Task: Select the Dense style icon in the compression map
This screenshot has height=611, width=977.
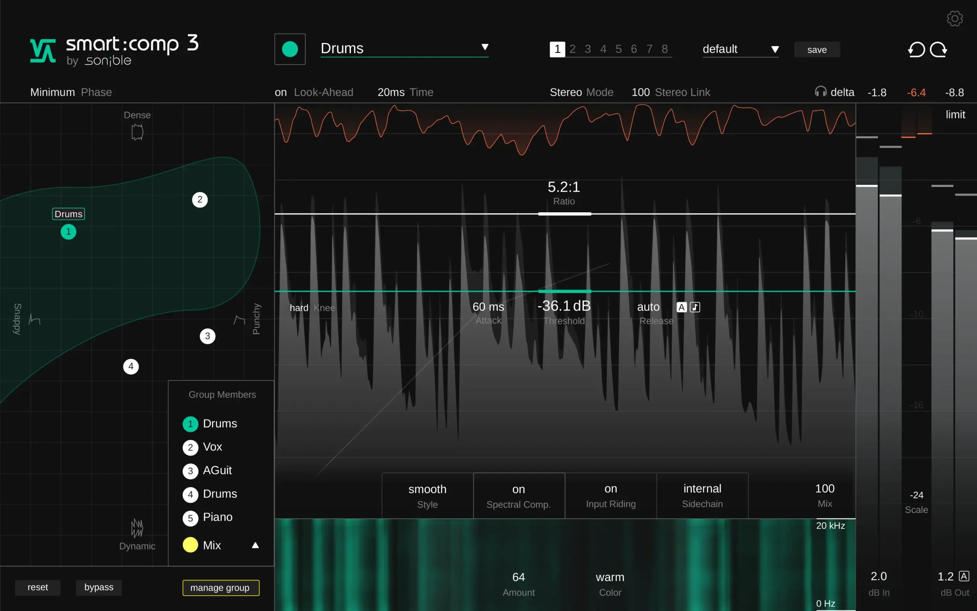Action: click(137, 131)
